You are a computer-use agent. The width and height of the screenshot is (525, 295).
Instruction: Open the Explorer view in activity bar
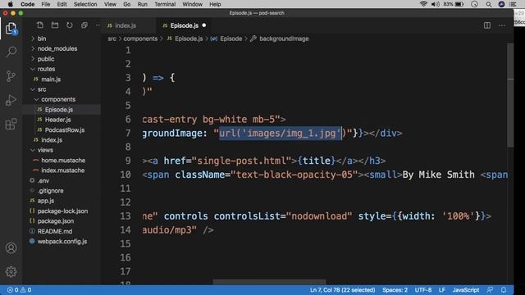click(11, 28)
